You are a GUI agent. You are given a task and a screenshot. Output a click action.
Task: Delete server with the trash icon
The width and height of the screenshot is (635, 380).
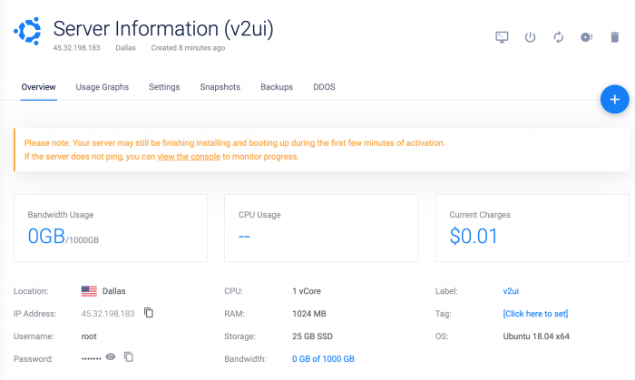tap(615, 37)
